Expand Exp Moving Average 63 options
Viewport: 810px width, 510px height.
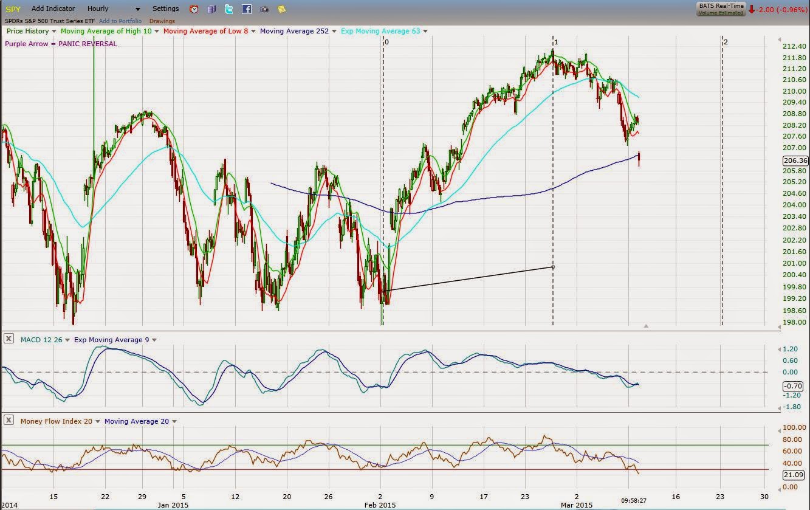click(x=425, y=31)
